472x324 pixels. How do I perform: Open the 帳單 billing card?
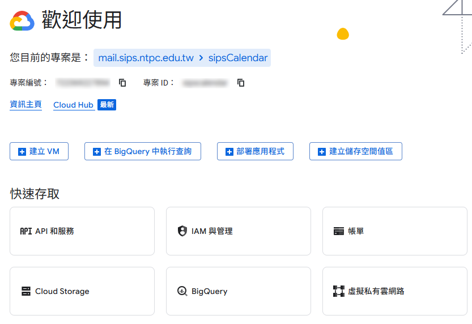[x=395, y=231]
